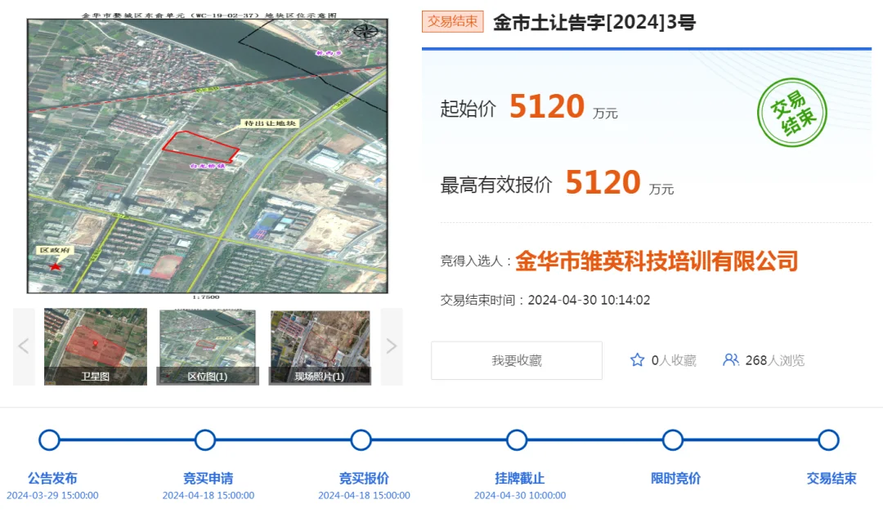Click the 我要收藏 button
883x513 pixels.
tap(517, 360)
